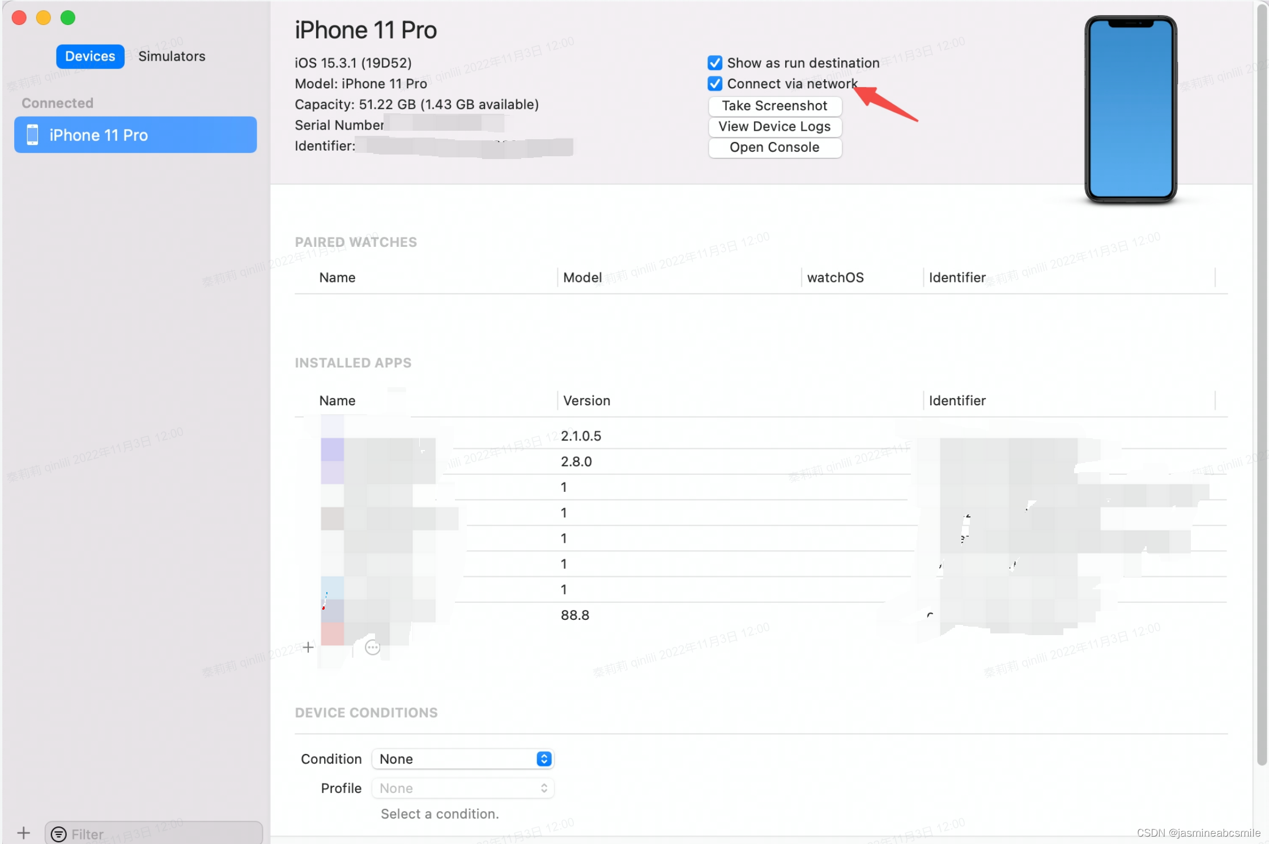Open the Condition dropdown

pos(463,759)
